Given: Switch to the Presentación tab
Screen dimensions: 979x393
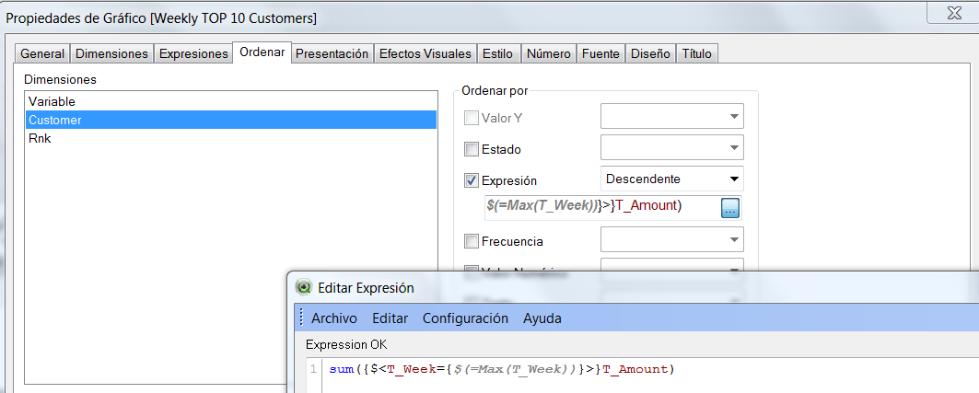Looking at the screenshot, I should click(332, 53).
